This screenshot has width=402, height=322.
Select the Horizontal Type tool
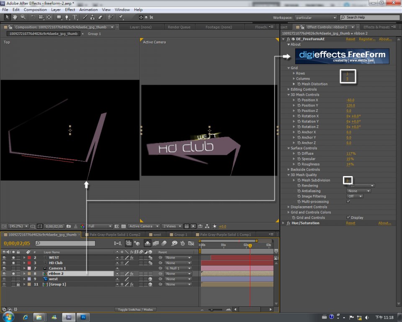coord(75,17)
